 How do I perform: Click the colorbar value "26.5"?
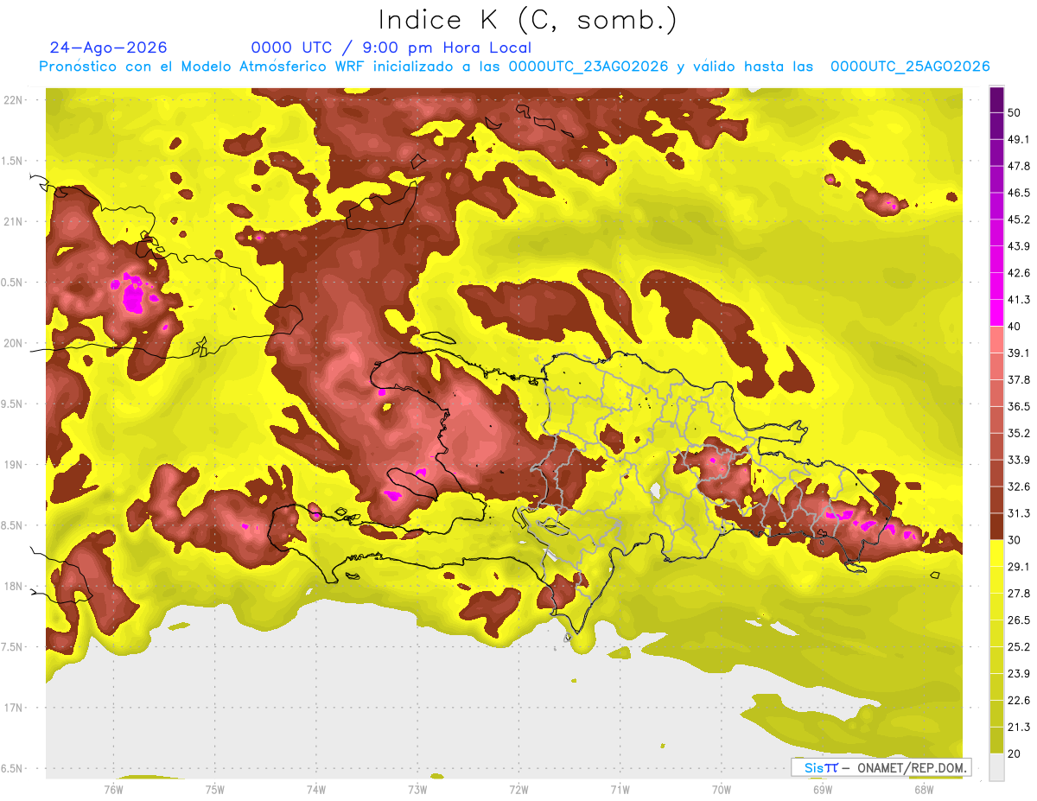click(x=1019, y=620)
